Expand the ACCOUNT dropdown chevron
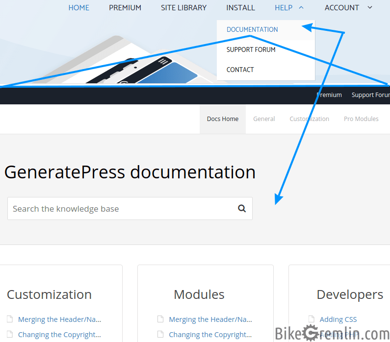This screenshot has width=390, height=342. tap(370, 8)
